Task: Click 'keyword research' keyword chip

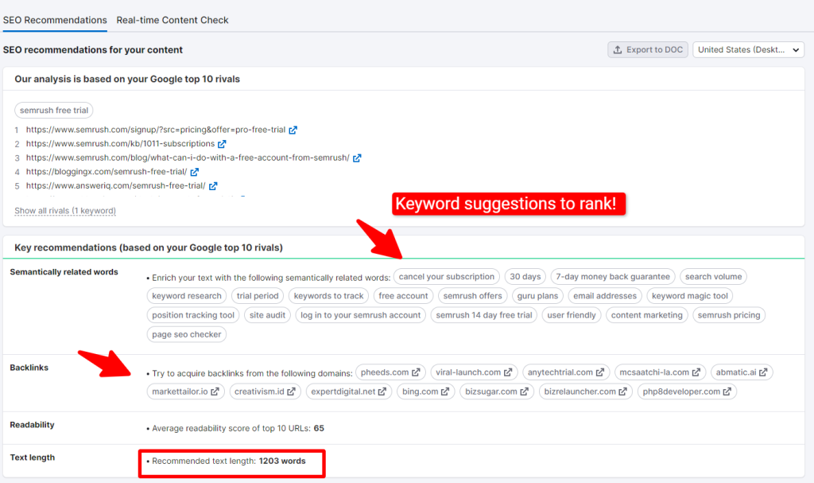Action: (x=187, y=296)
